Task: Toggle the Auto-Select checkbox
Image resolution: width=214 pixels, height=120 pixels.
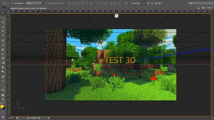Action: pos(12,3)
